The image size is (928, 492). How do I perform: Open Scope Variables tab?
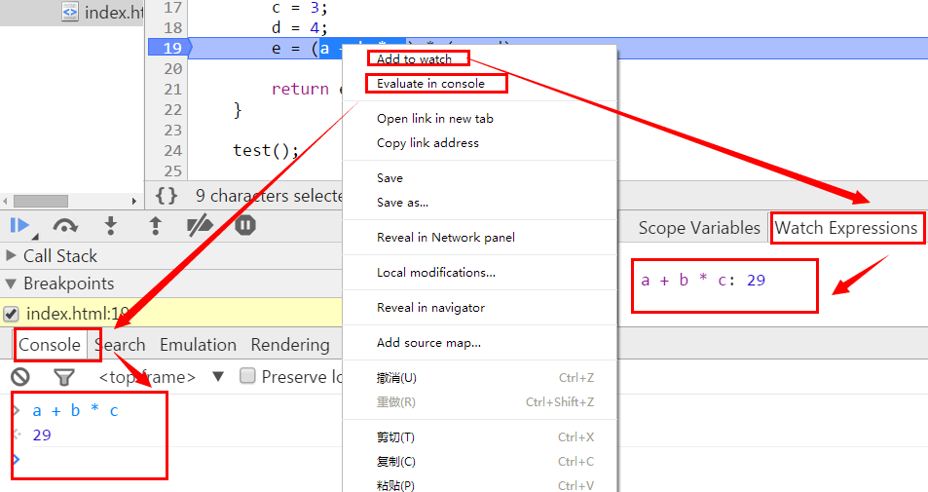(x=699, y=228)
